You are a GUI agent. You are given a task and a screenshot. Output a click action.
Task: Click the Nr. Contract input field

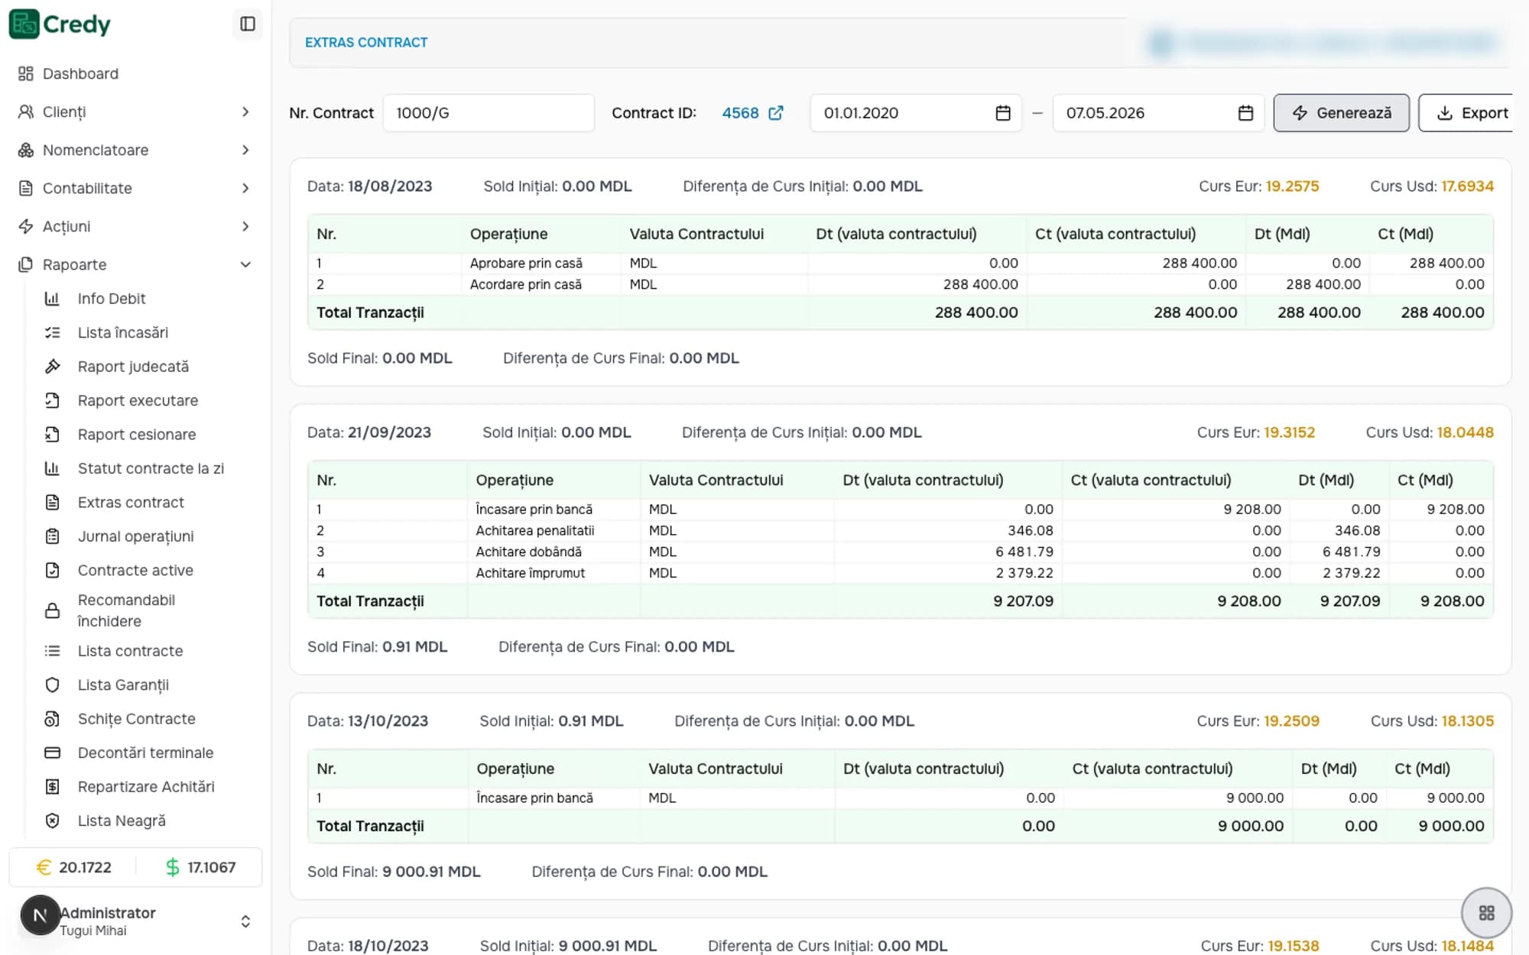pyautogui.click(x=489, y=113)
